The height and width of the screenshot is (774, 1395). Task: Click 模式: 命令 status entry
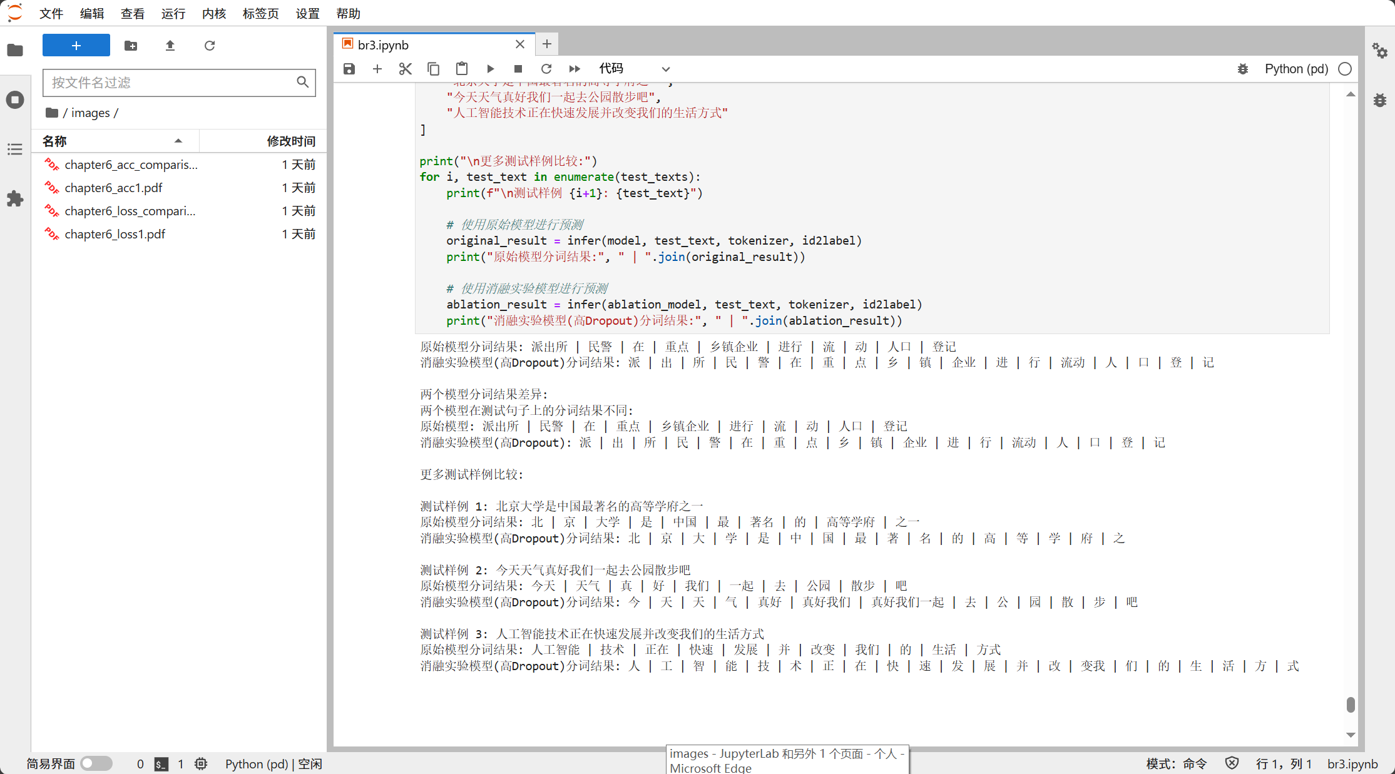1177,764
